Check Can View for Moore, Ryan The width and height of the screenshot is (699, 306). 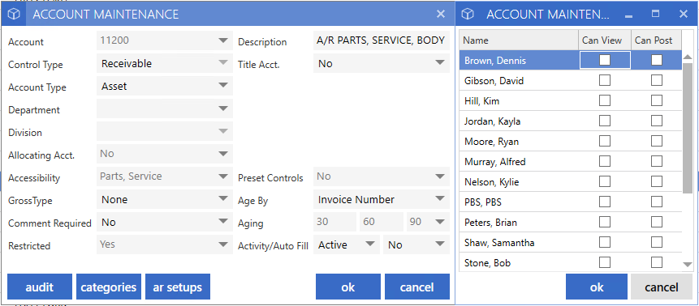tap(605, 141)
